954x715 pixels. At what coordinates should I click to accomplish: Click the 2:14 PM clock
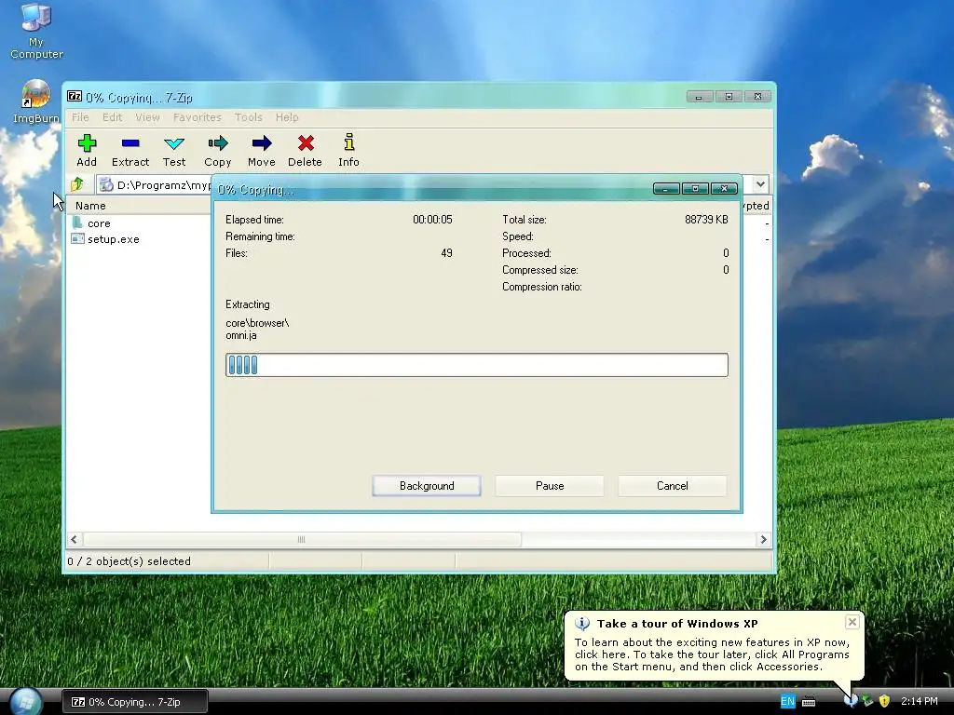(919, 701)
